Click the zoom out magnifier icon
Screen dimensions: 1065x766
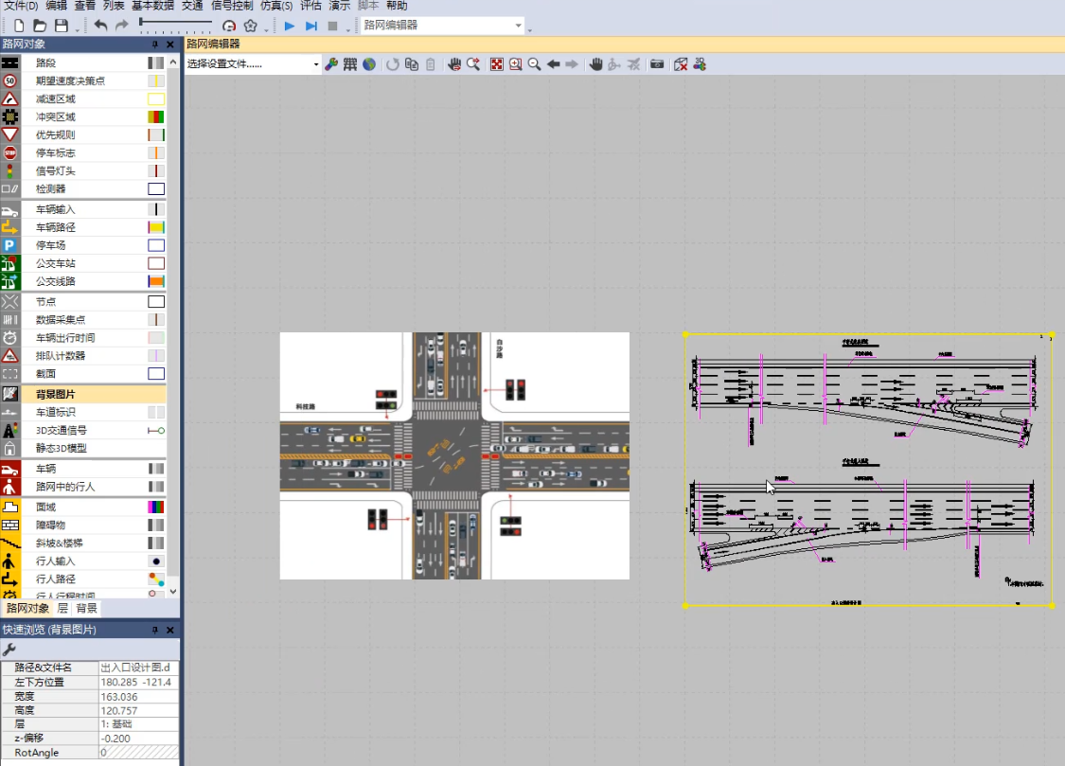coord(535,64)
